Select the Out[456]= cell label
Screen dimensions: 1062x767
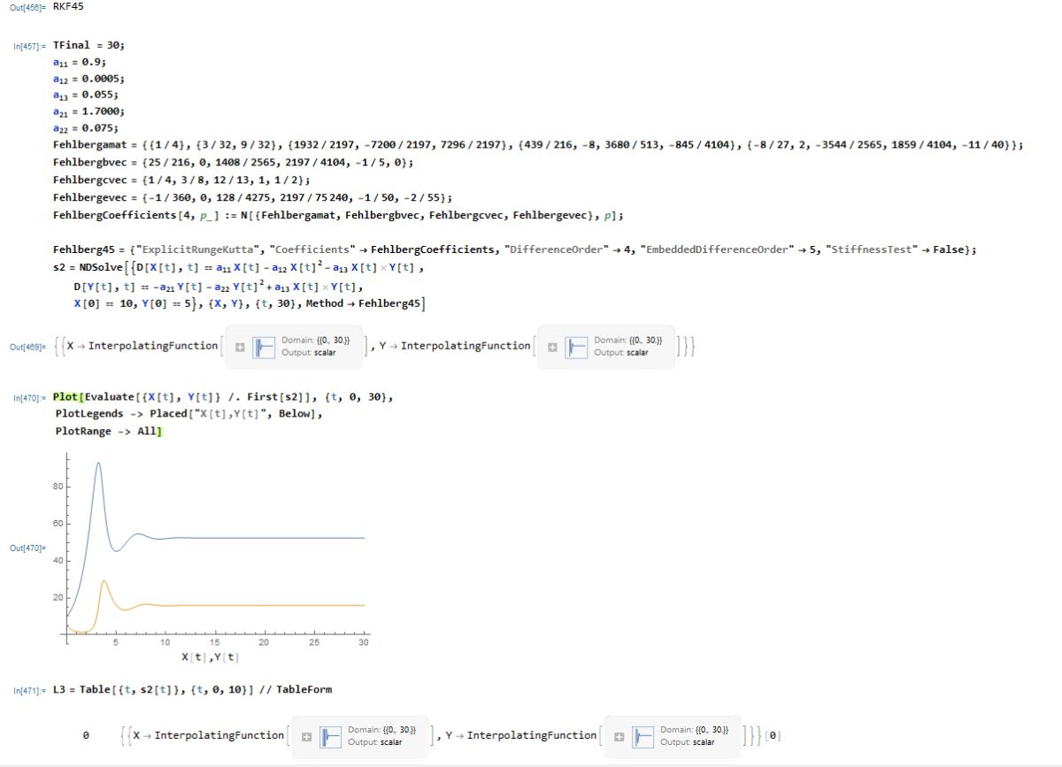tap(27, 6)
